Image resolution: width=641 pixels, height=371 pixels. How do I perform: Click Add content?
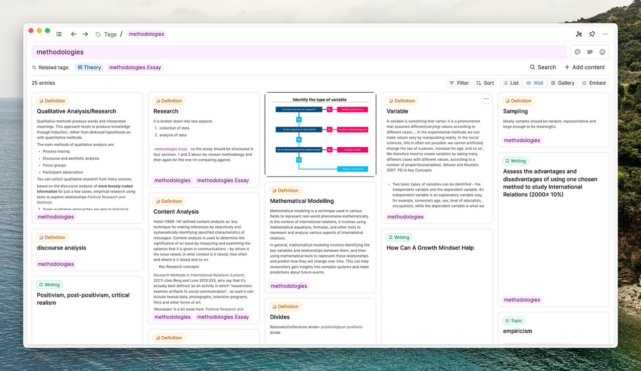coord(584,67)
